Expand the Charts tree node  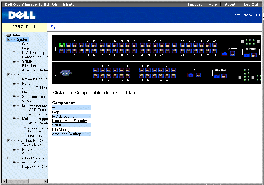pyautogui.click(x=14, y=154)
